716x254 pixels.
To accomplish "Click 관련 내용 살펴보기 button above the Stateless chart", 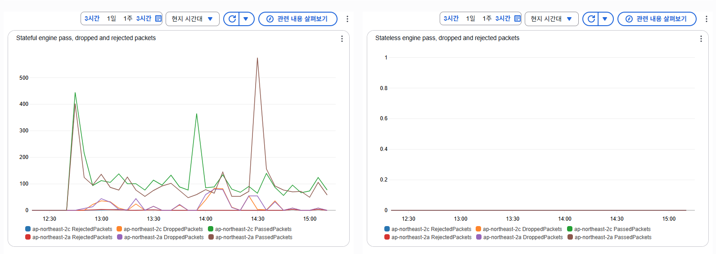I will click(x=657, y=19).
